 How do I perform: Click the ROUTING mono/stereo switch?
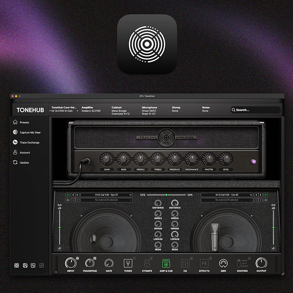pos(239,263)
